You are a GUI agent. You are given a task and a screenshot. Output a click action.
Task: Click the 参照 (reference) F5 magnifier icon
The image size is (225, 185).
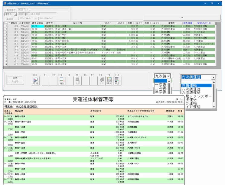(x=77, y=81)
